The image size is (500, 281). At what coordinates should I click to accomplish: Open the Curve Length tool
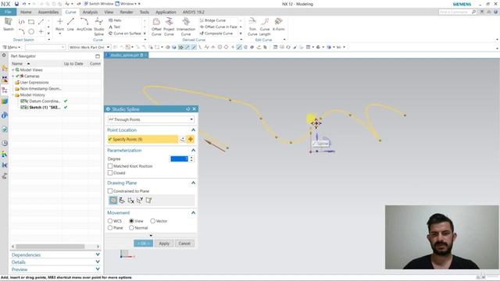coord(265,27)
